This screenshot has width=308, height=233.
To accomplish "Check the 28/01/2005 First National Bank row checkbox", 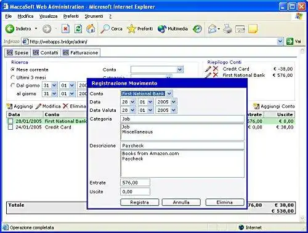I will coord(10,121).
